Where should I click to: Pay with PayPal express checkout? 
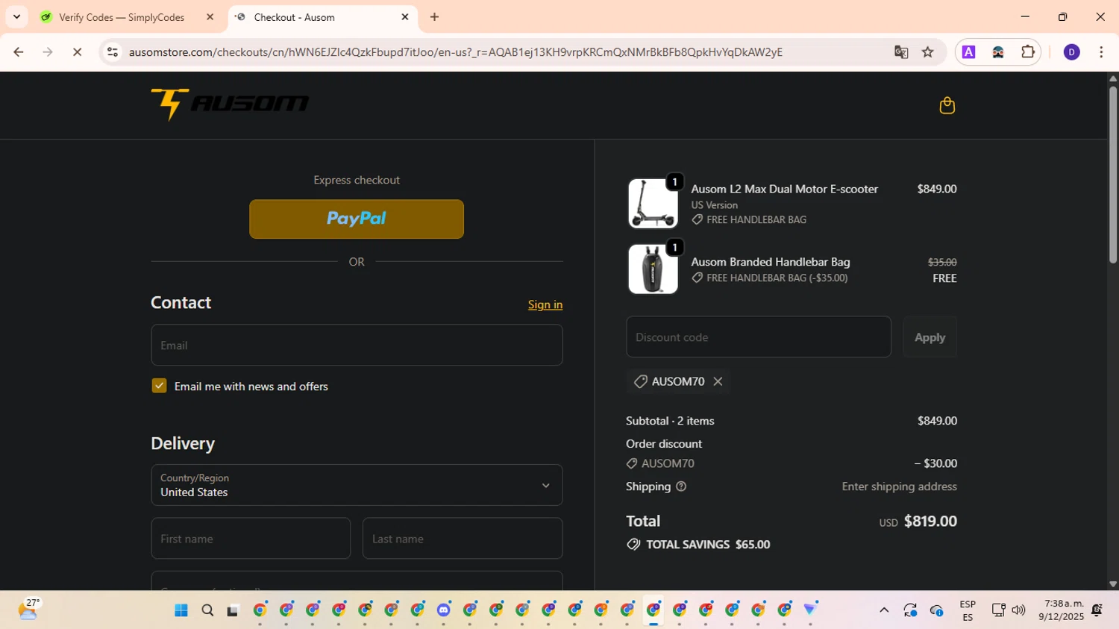click(357, 219)
